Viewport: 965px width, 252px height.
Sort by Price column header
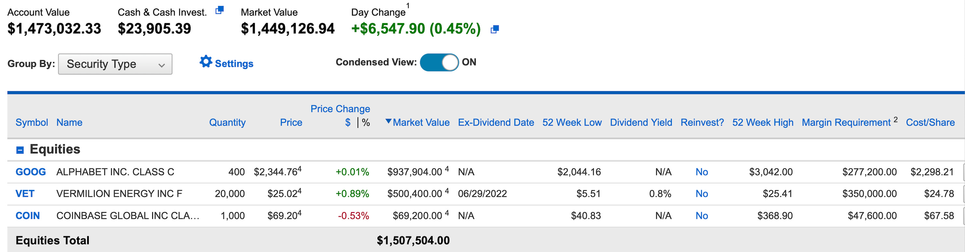[x=291, y=122]
